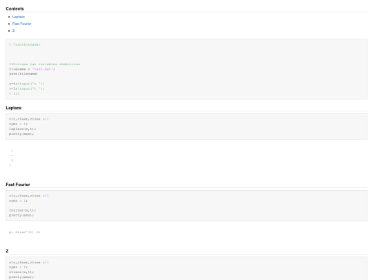Viewport: 373px width, 280px height.
Task: Open the Z contents link
Action: tap(14, 30)
